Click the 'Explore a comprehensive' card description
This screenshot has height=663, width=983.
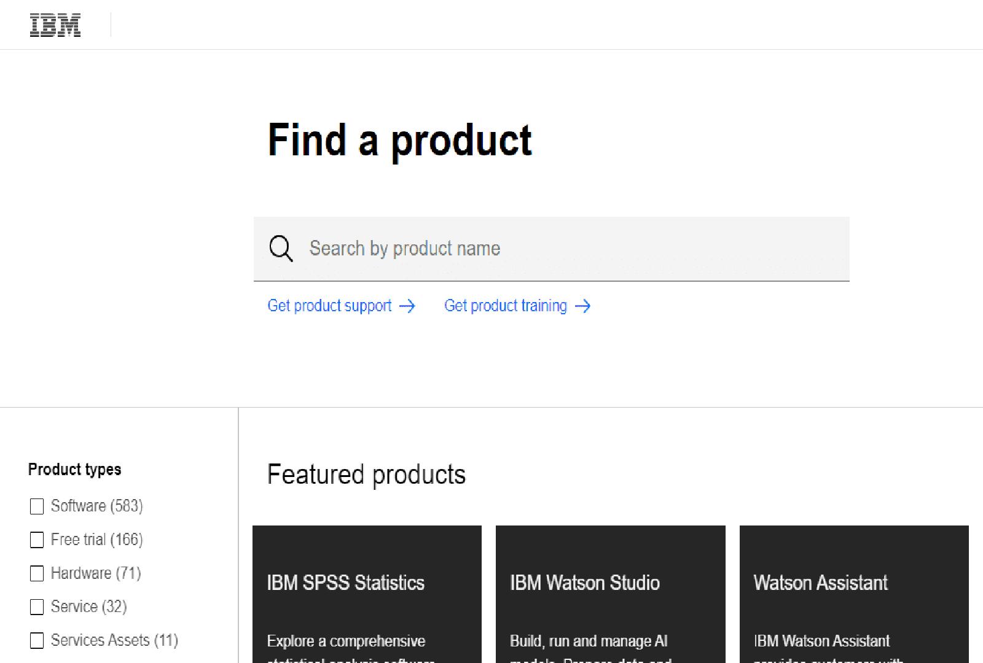click(346, 642)
